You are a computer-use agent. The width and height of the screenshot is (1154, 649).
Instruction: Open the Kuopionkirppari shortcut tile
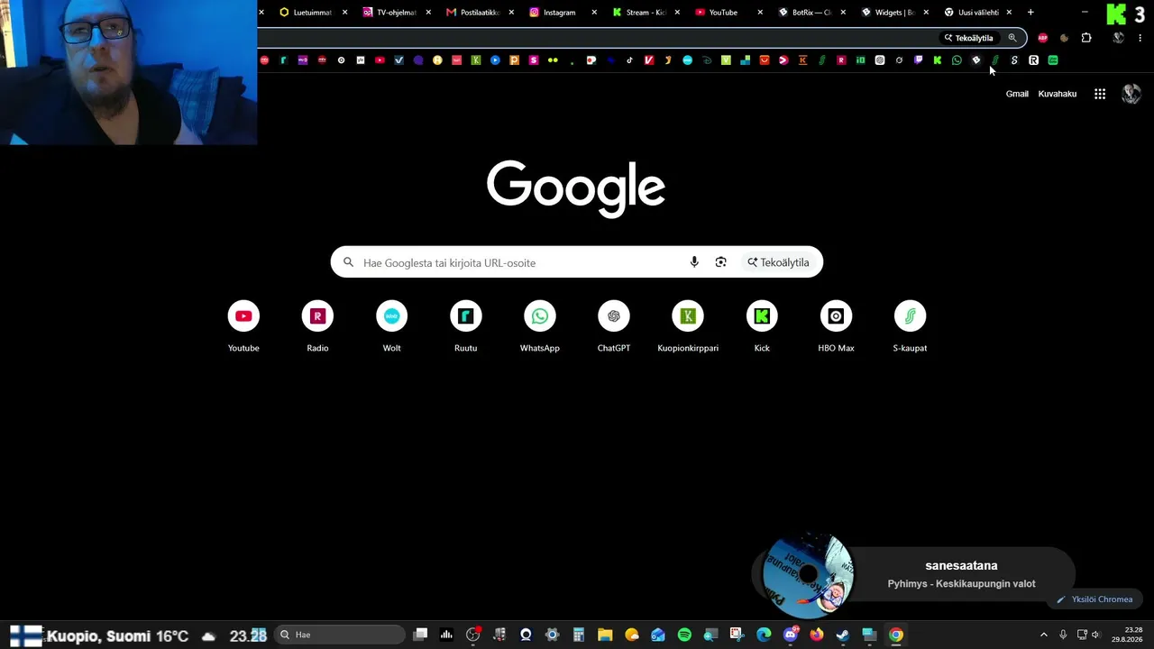point(688,326)
